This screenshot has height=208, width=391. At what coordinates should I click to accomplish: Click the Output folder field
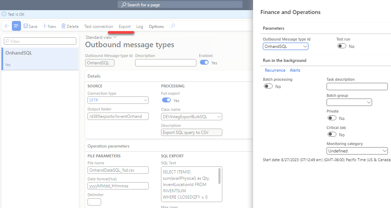(118, 116)
